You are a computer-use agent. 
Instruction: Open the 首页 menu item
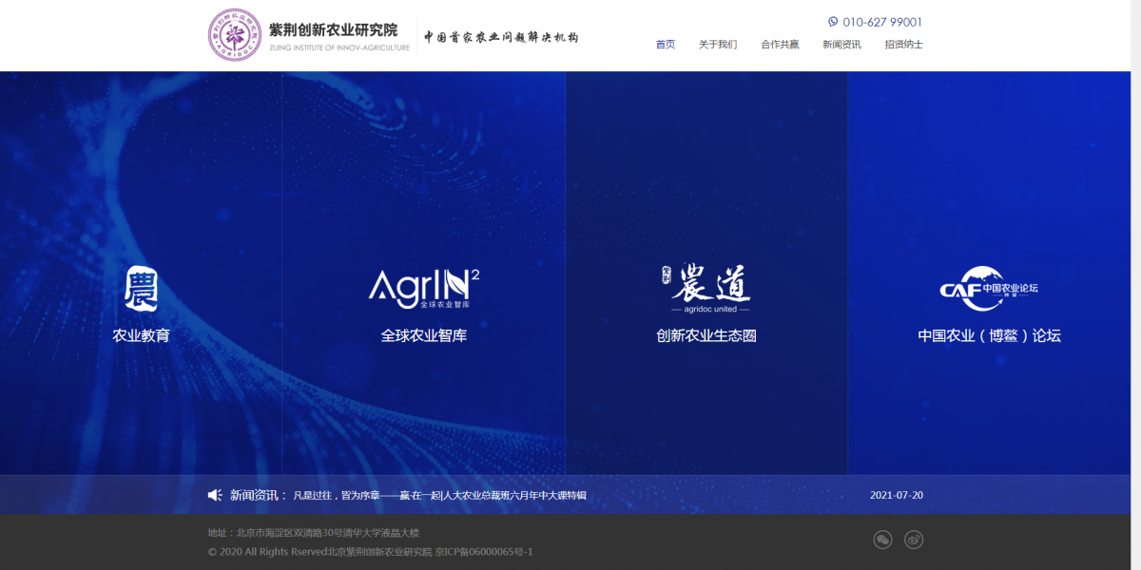(x=665, y=44)
